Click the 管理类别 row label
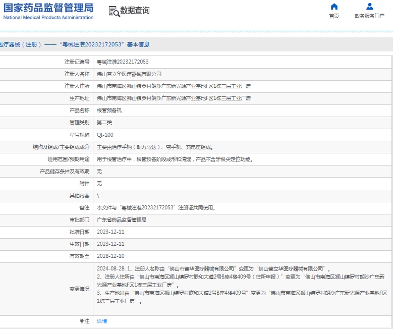This screenshot has height=331, width=393. pyautogui.click(x=79, y=123)
